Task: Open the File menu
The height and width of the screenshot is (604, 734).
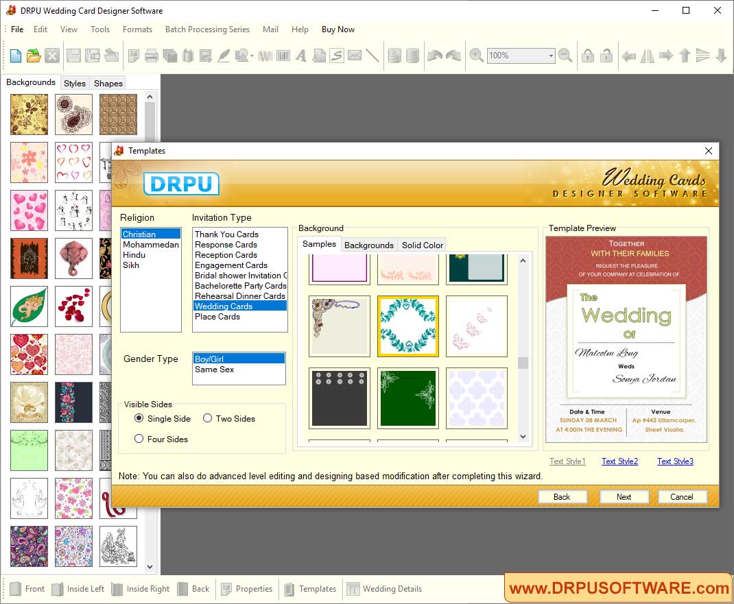Action: click(17, 29)
